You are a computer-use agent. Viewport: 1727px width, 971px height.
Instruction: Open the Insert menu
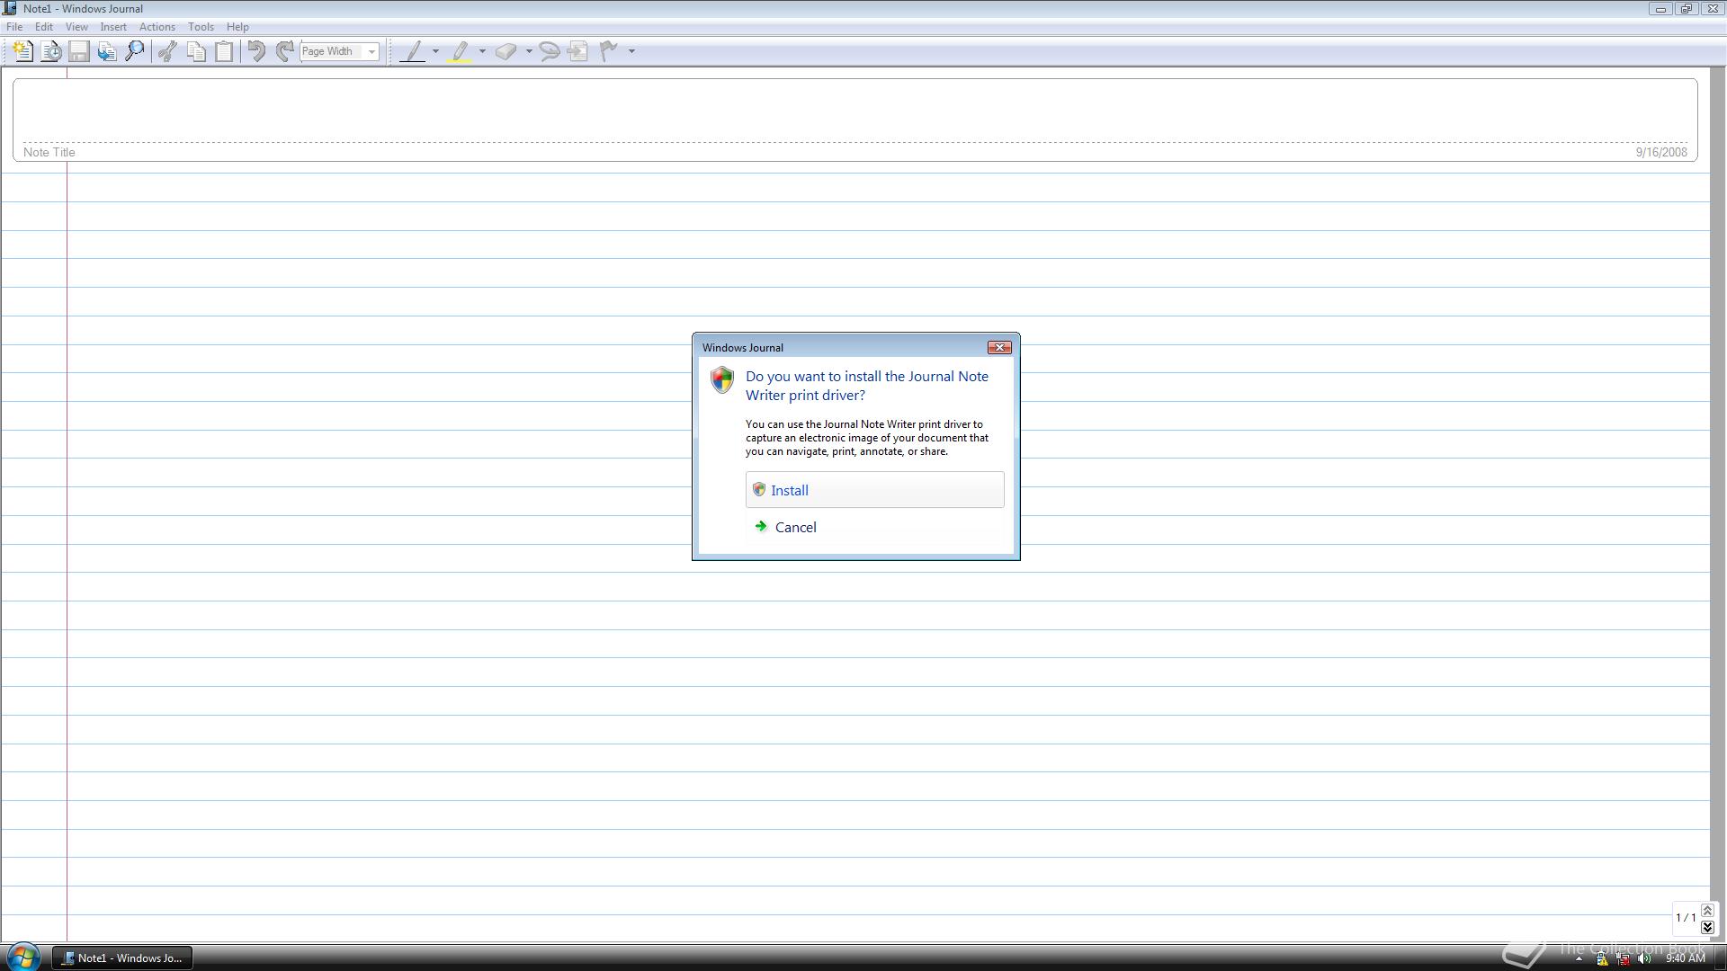(x=113, y=27)
